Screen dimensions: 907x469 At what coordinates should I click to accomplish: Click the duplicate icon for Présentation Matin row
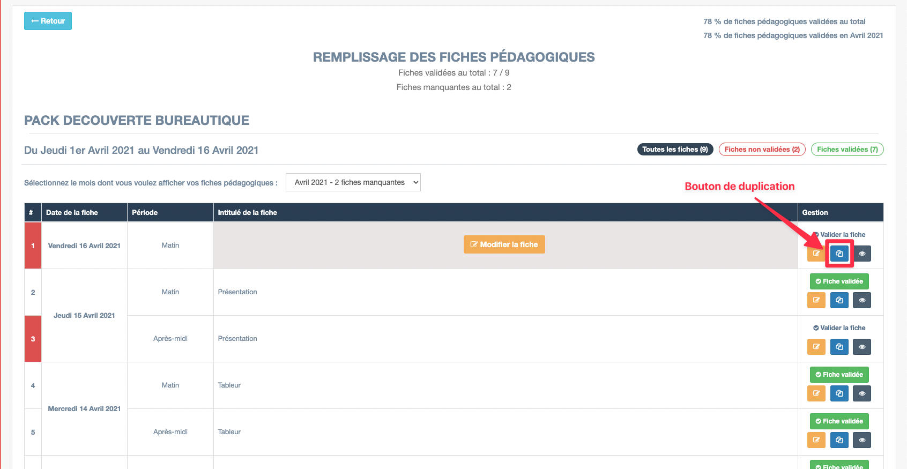[839, 300]
